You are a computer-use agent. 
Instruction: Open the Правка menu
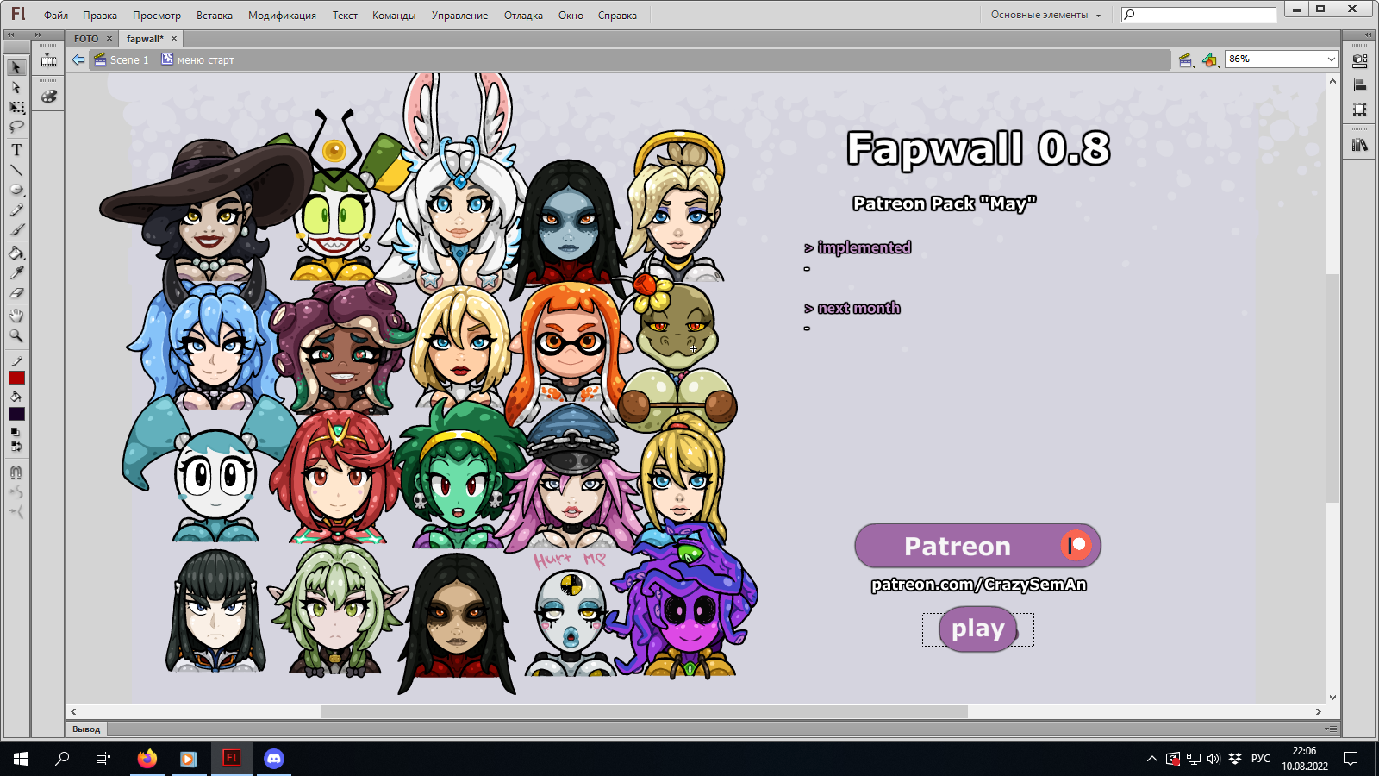point(100,16)
